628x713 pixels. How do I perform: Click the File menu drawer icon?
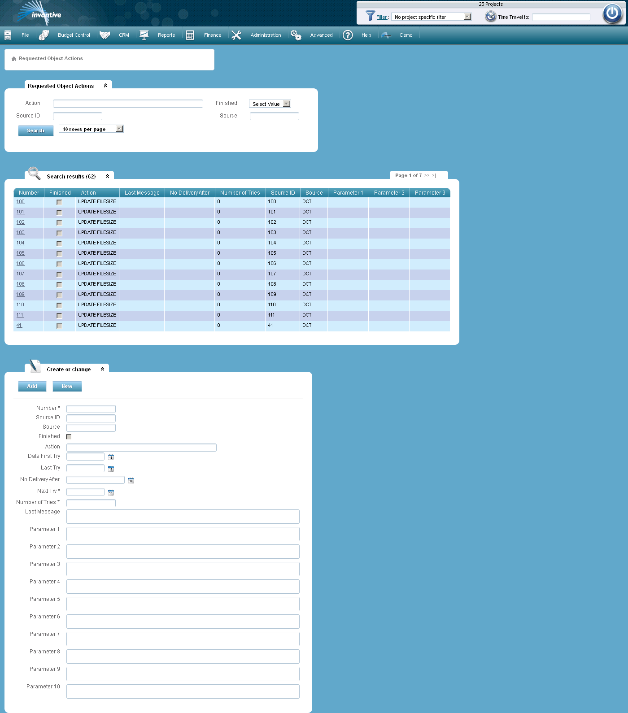pos(8,35)
